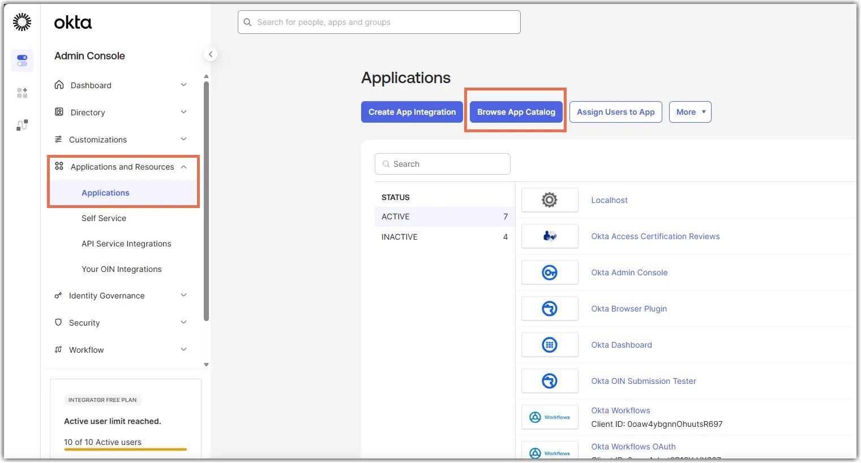The image size is (861, 463).
Task: Select the Admin Console toggle icon in left rail
Action: click(22, 60)
